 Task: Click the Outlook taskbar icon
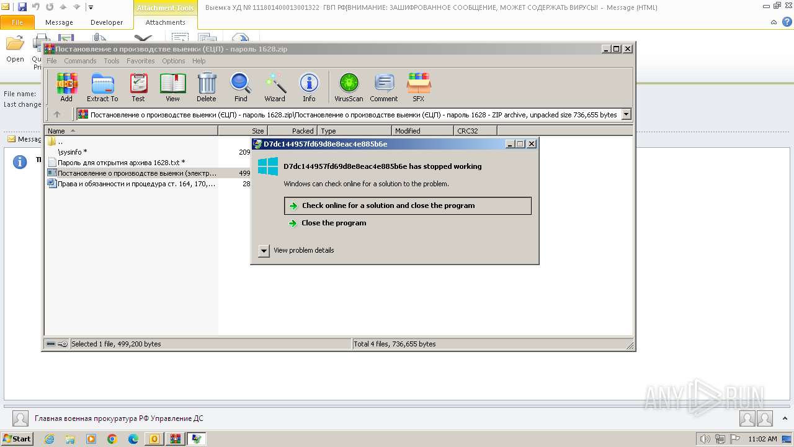(x=154, y=439)
